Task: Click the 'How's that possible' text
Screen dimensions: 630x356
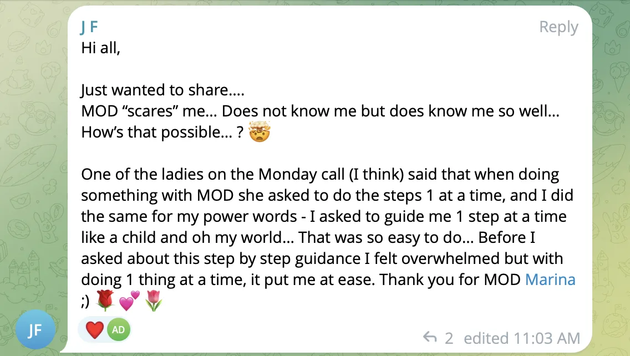Action: [162, 133]
